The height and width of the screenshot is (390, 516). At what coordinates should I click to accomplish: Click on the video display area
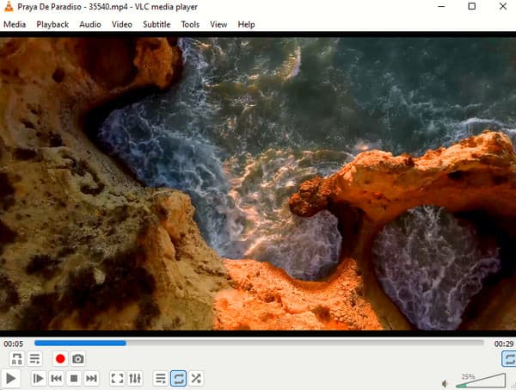[258, 183]
